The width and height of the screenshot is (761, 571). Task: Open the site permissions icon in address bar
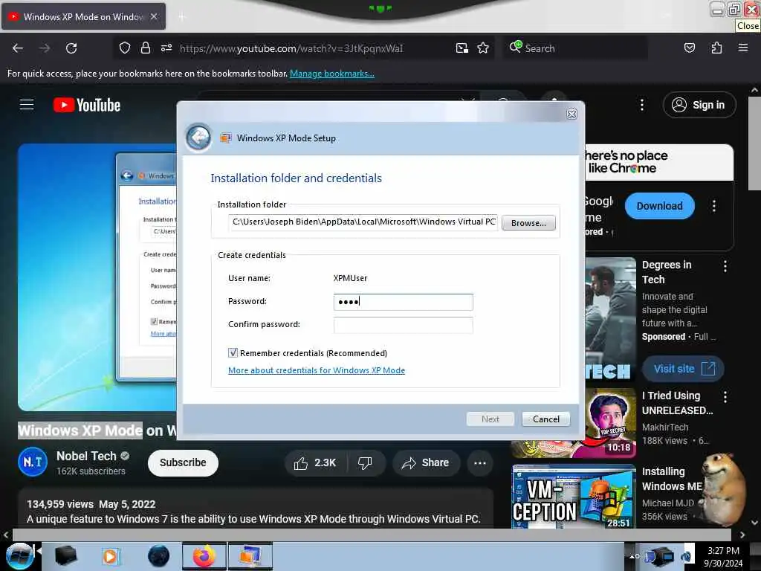166,48
